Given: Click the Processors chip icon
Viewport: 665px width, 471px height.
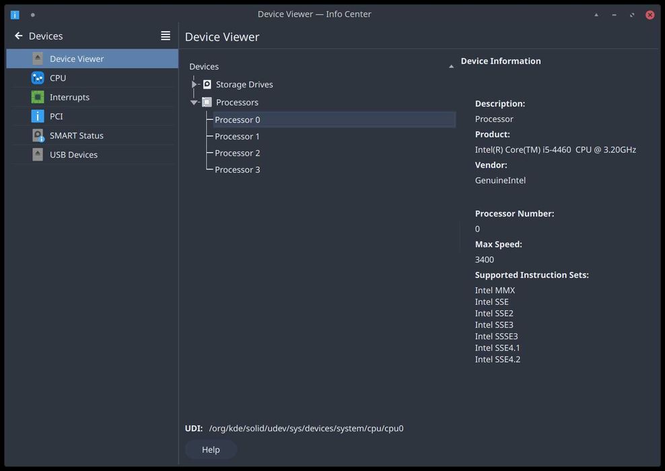Looking at the screenshot, I should [207, 102].
